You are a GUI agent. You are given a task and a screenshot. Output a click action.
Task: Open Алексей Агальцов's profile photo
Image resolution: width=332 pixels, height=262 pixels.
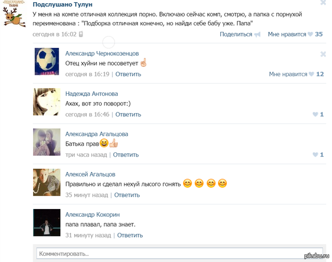click(x=47, y=182)
